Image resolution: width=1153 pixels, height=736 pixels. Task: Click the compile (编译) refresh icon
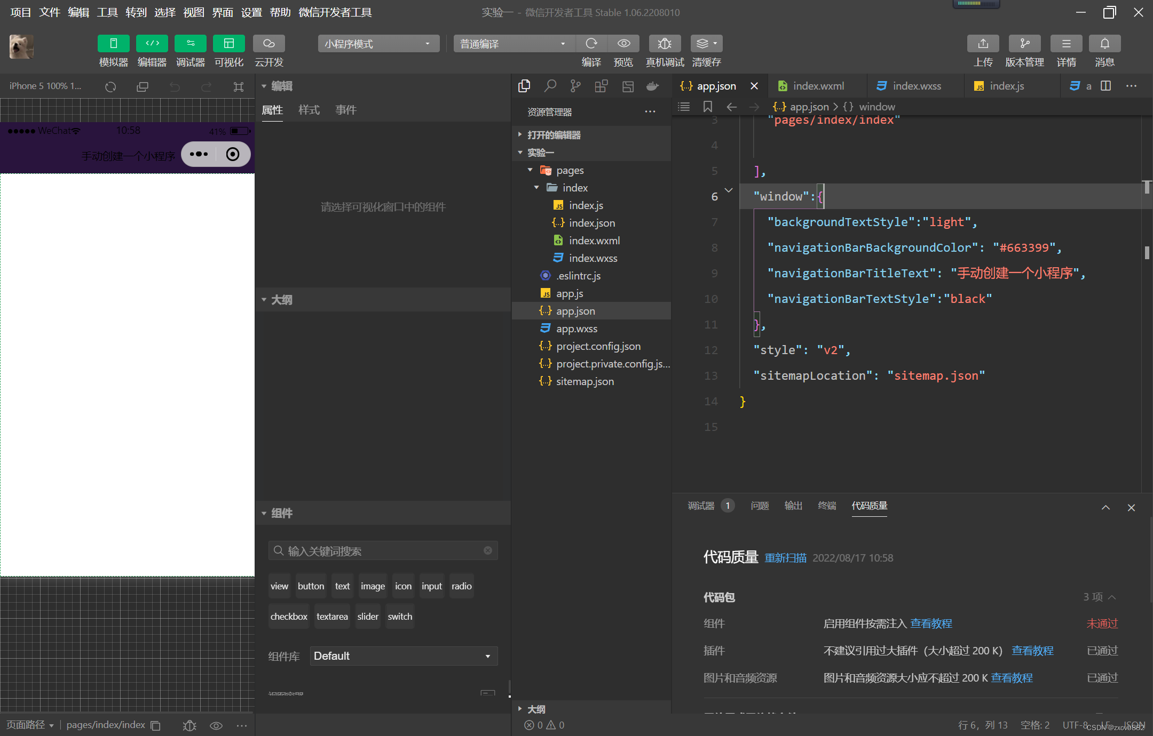pyautogui.click(x=591, y=44)
